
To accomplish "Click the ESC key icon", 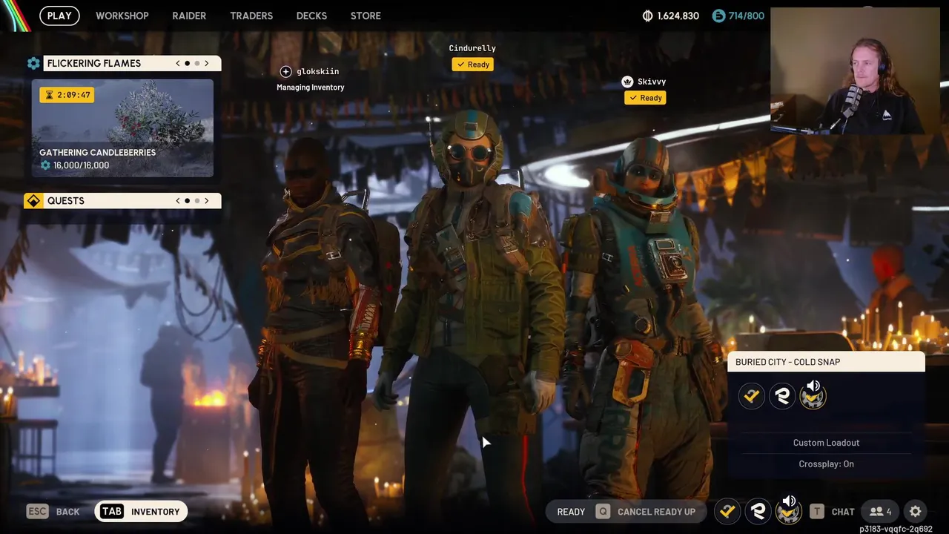I will click(x=37, y=512).
